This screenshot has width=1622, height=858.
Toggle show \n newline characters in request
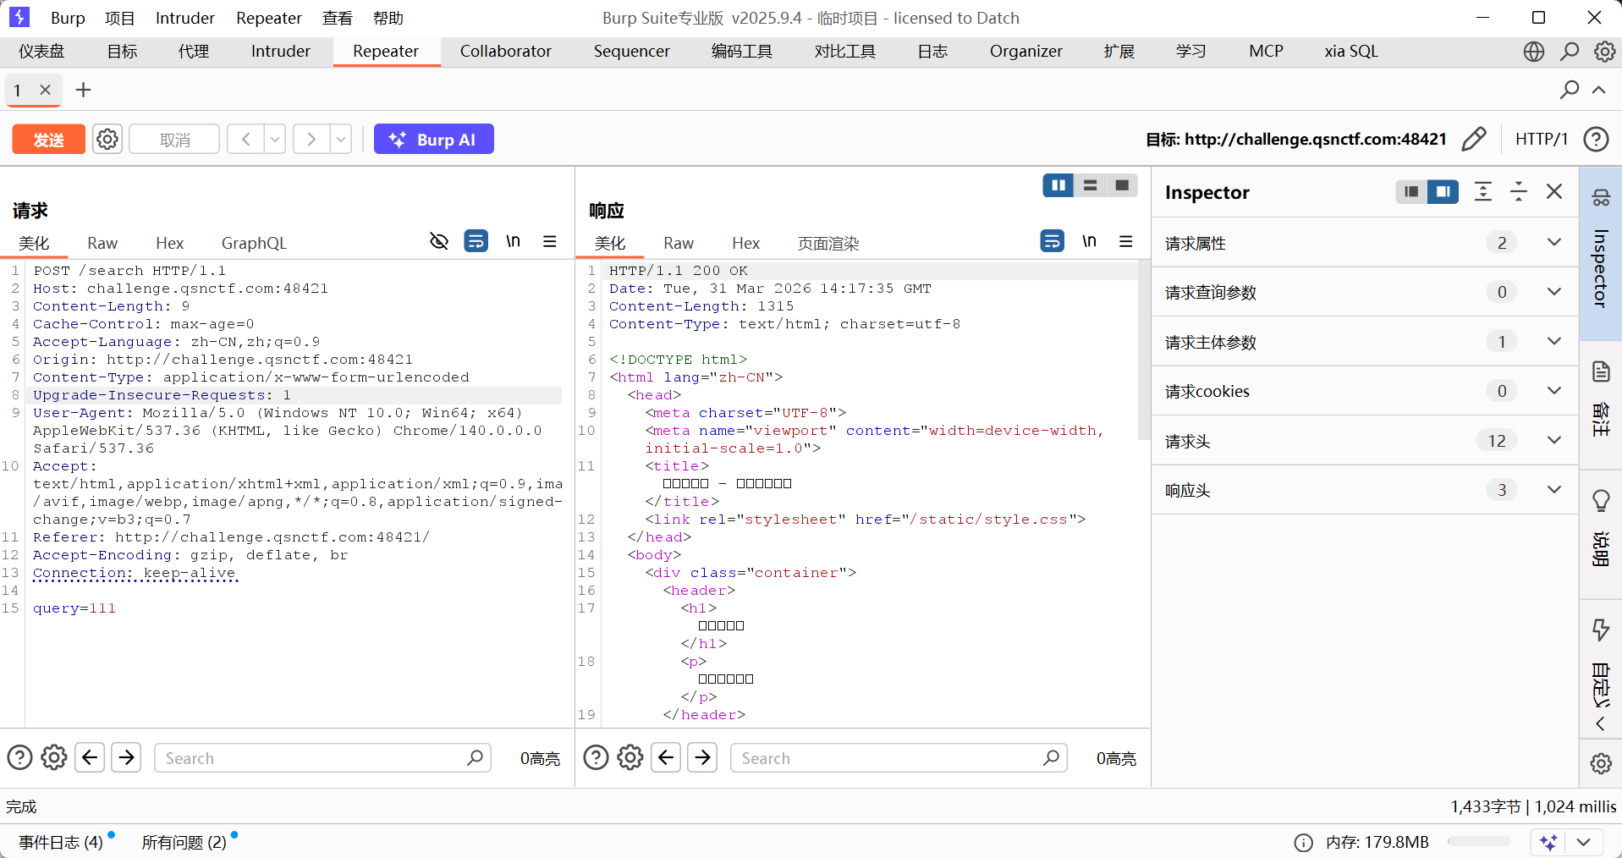point(513,241)
